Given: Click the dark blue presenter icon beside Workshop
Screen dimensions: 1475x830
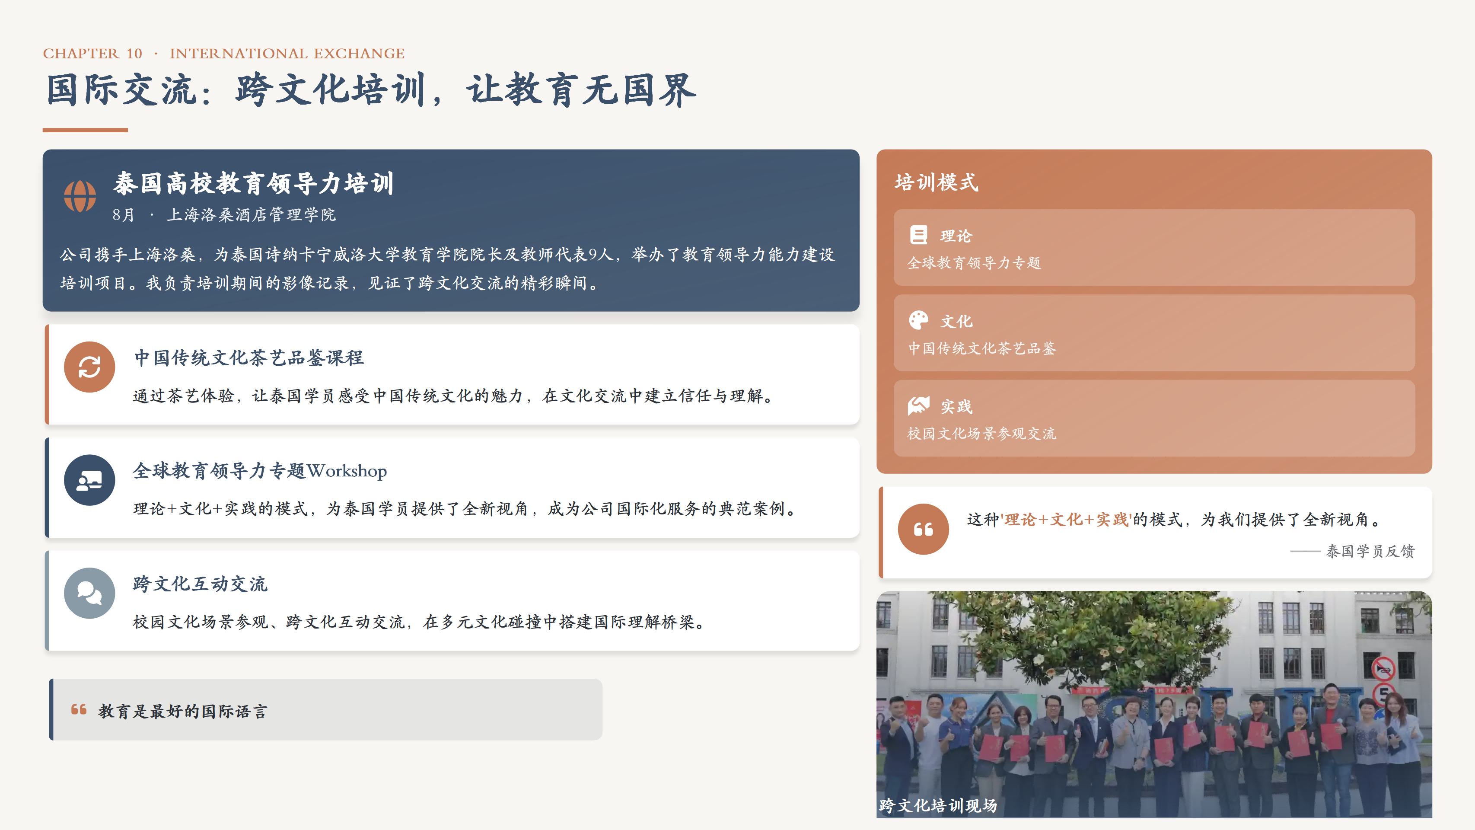Looking at the screenshot, I should pos(89,480).
